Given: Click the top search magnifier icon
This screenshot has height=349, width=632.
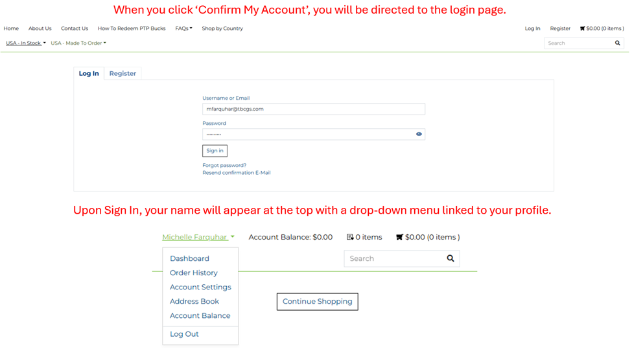Looking at the screenshot, I should (x=617, y=43).
